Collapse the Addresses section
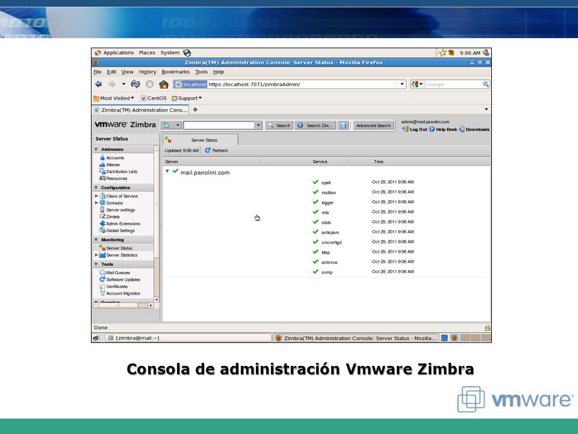Image resolution: width=578 pixels, height=434 pixels. pyautogui.click(x=96, y=149)
